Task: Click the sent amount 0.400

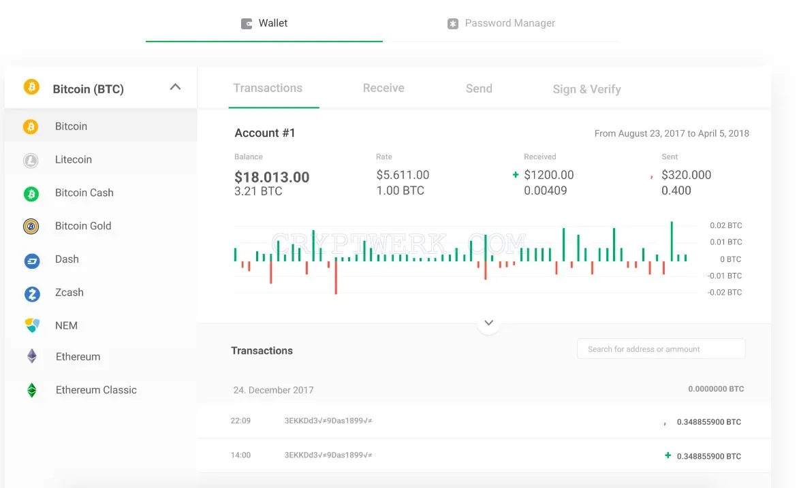Action: [676, 191]
